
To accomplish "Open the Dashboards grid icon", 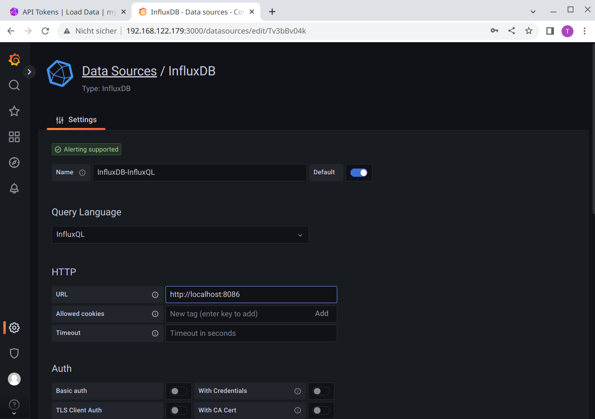I will [x=14, y=137].
